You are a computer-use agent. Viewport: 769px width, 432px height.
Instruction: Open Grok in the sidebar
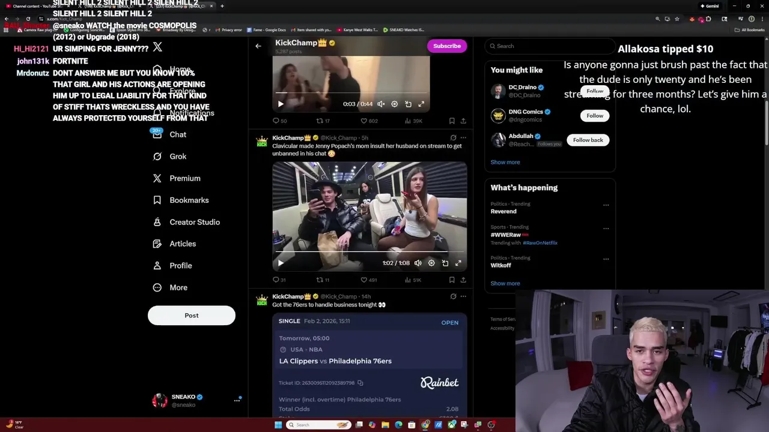coord(170,156)
